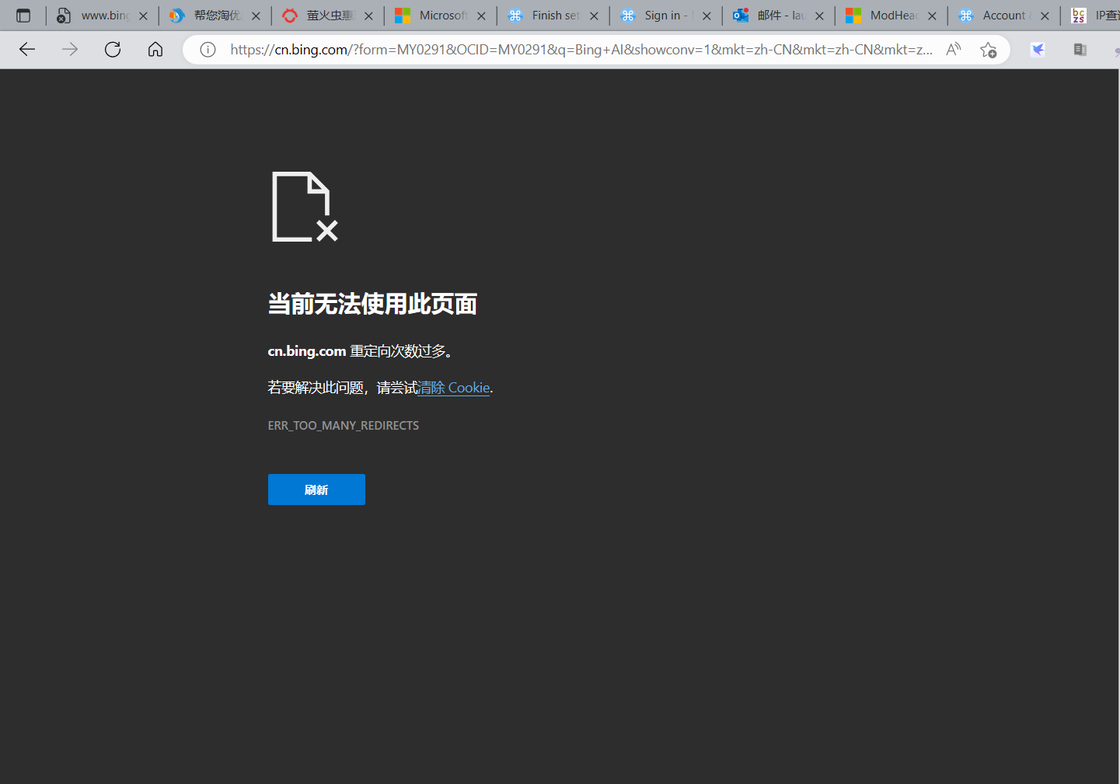View site information icon in address bar
Image resolution: width=1120 pixels, height=784 pixels.
coord(208,50)
